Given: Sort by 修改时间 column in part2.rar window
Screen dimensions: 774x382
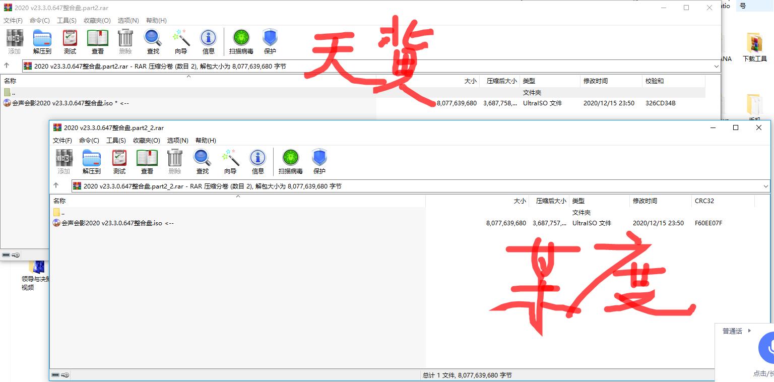Looking at the screenshot, I should (x=611, y=81).
